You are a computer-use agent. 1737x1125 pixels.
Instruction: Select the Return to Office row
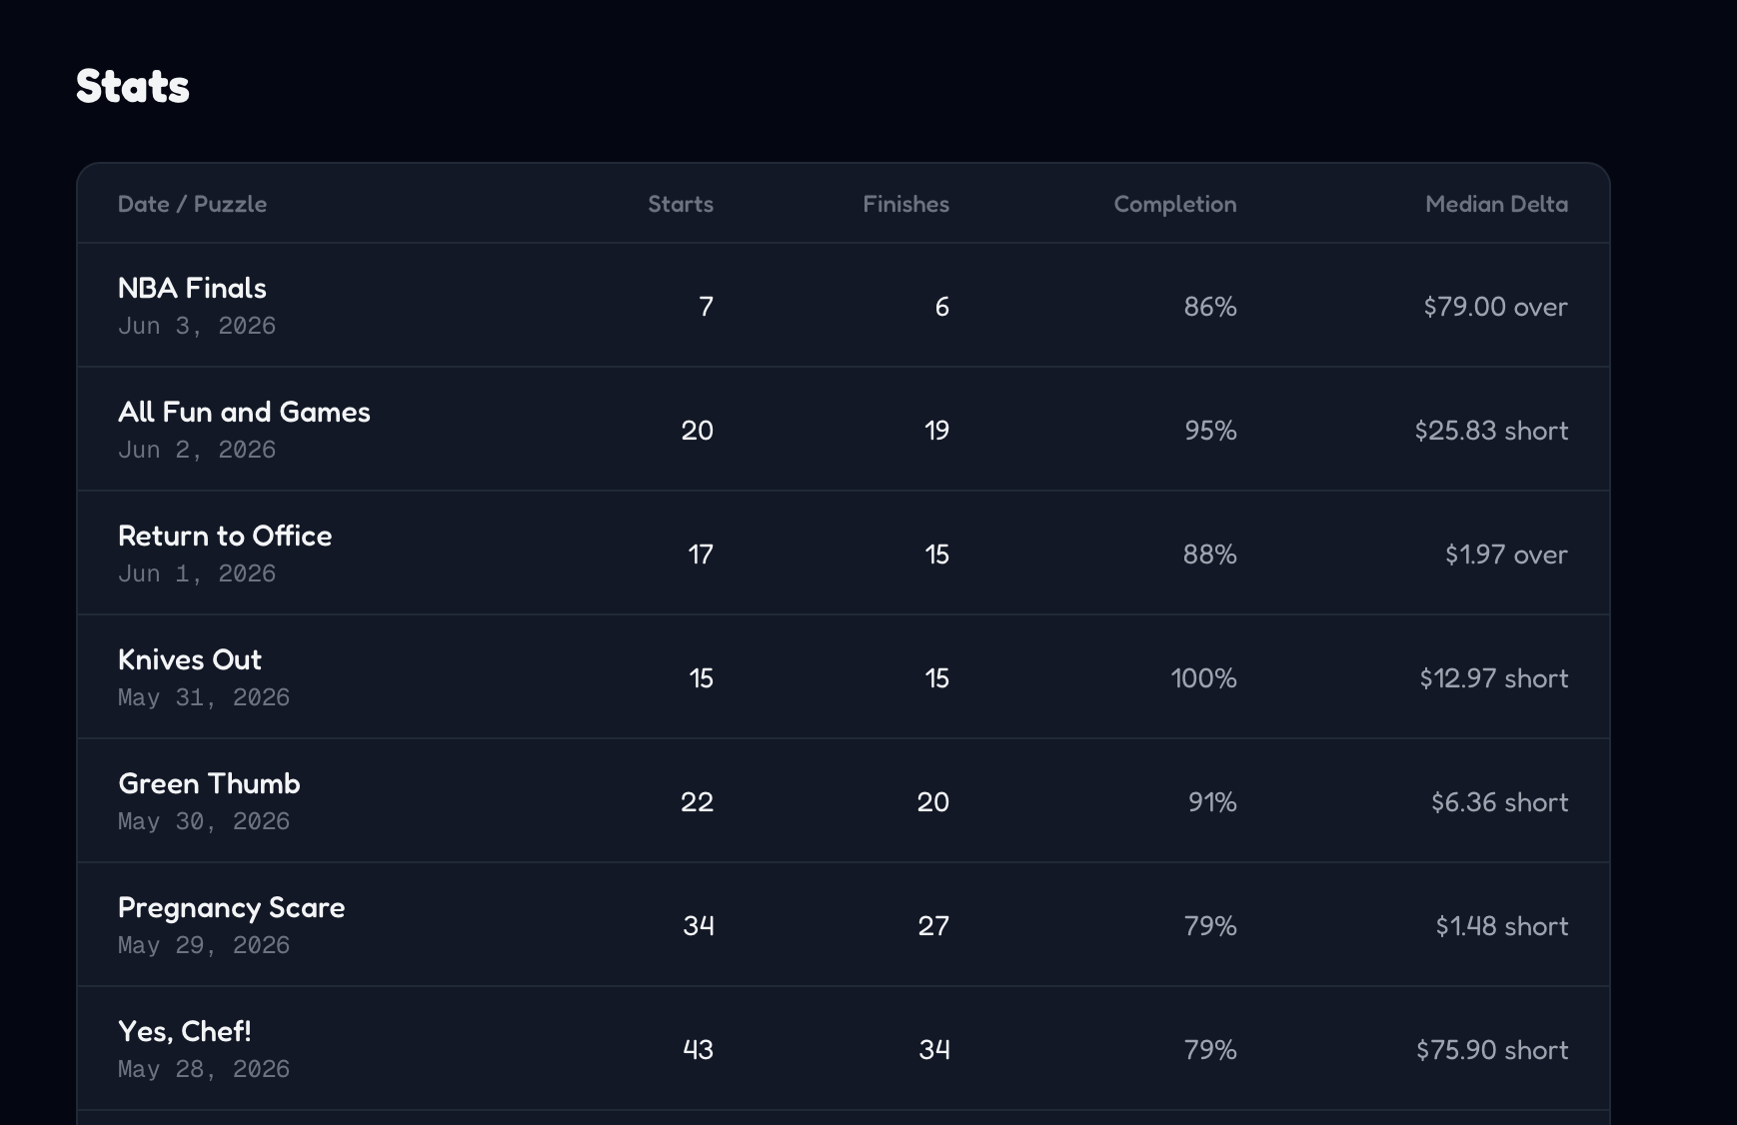(x=844, y=554)
